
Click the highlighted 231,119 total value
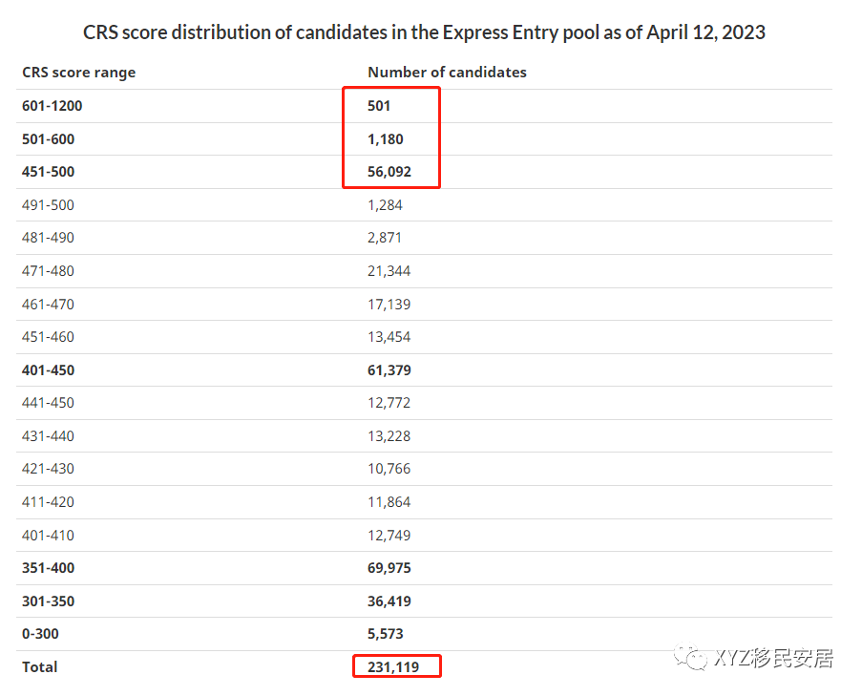pyautogui.click(x=393, y=666)
